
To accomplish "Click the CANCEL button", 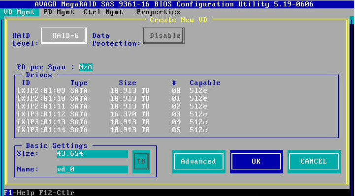I will pos(314,162).
